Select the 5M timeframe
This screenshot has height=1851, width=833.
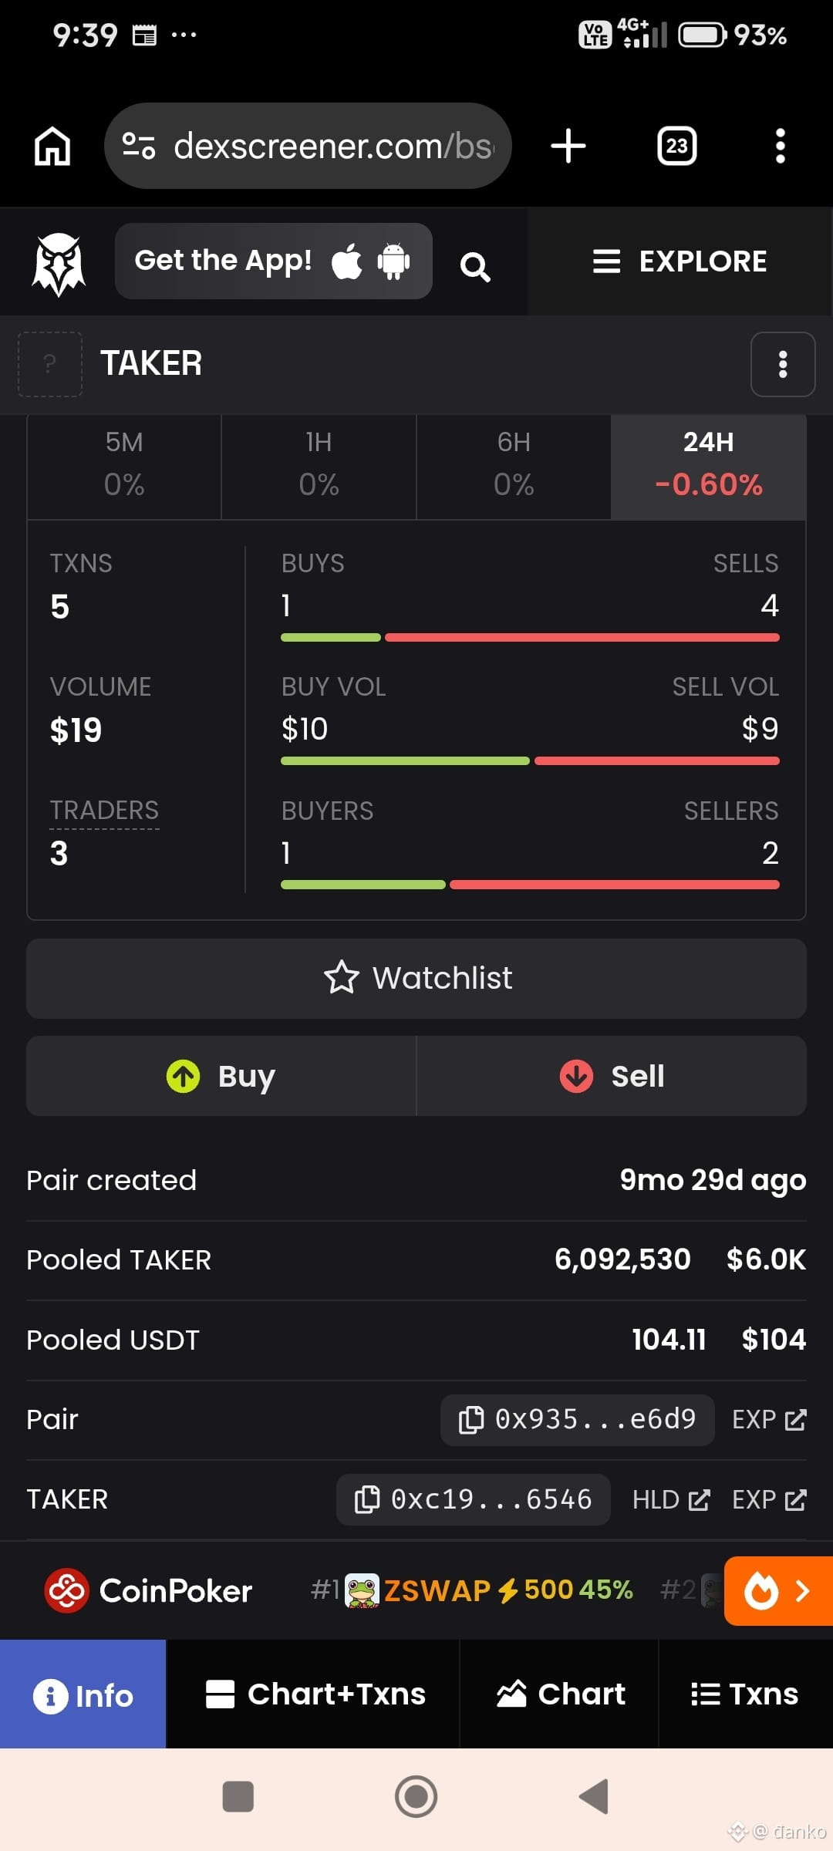pyautogui.click(x=124, y=467)
